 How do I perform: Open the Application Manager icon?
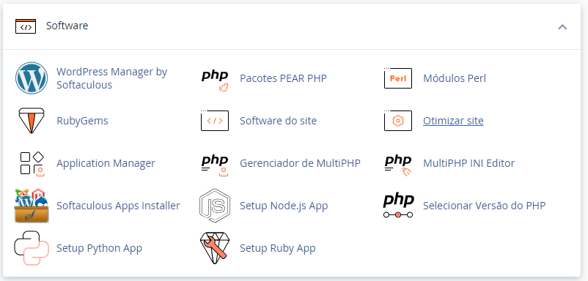click(32, 163)
